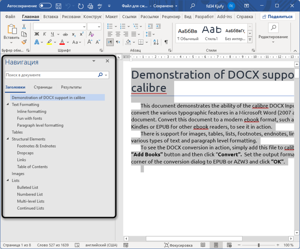
Task: Expand the line spacing dropdown
Action: pos(153,34)
